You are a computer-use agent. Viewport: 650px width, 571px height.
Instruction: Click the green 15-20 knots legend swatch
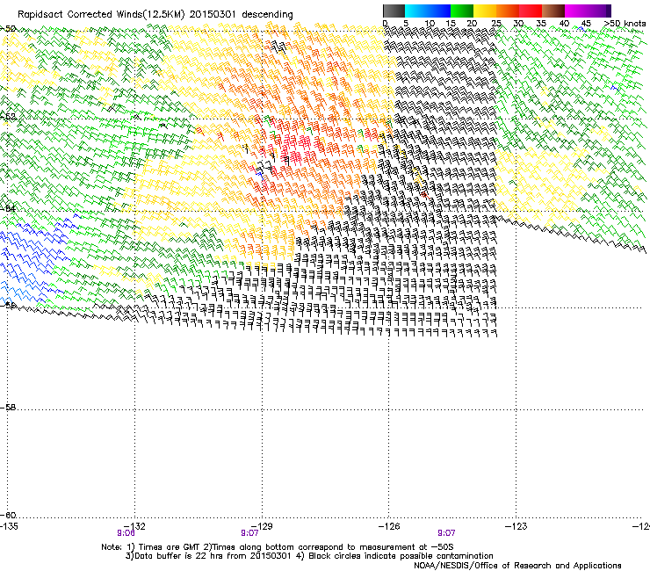462,11
